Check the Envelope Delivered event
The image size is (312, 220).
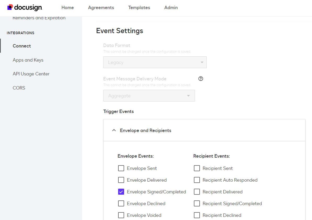click(121, 180)
